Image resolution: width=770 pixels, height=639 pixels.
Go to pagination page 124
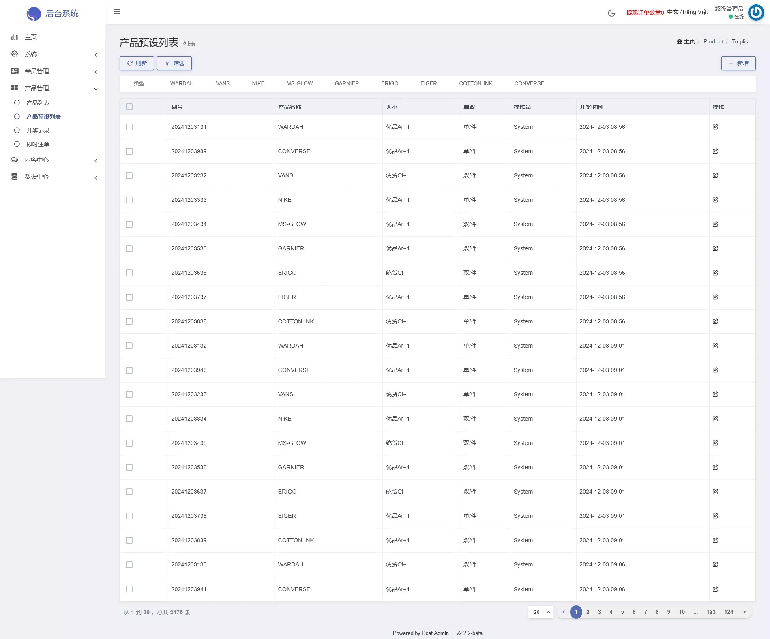pos(728,612)
